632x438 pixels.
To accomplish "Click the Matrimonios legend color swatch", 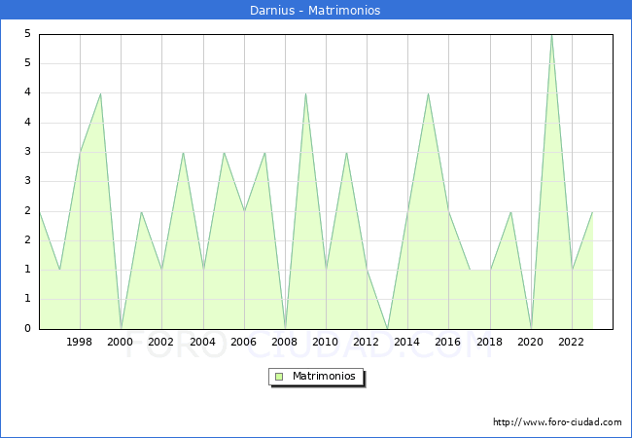I will (x=279, y=377).
